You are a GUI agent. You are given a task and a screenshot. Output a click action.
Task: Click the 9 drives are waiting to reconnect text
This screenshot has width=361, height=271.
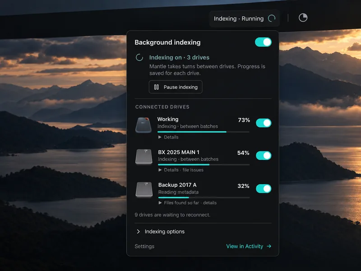click(172, 215)
